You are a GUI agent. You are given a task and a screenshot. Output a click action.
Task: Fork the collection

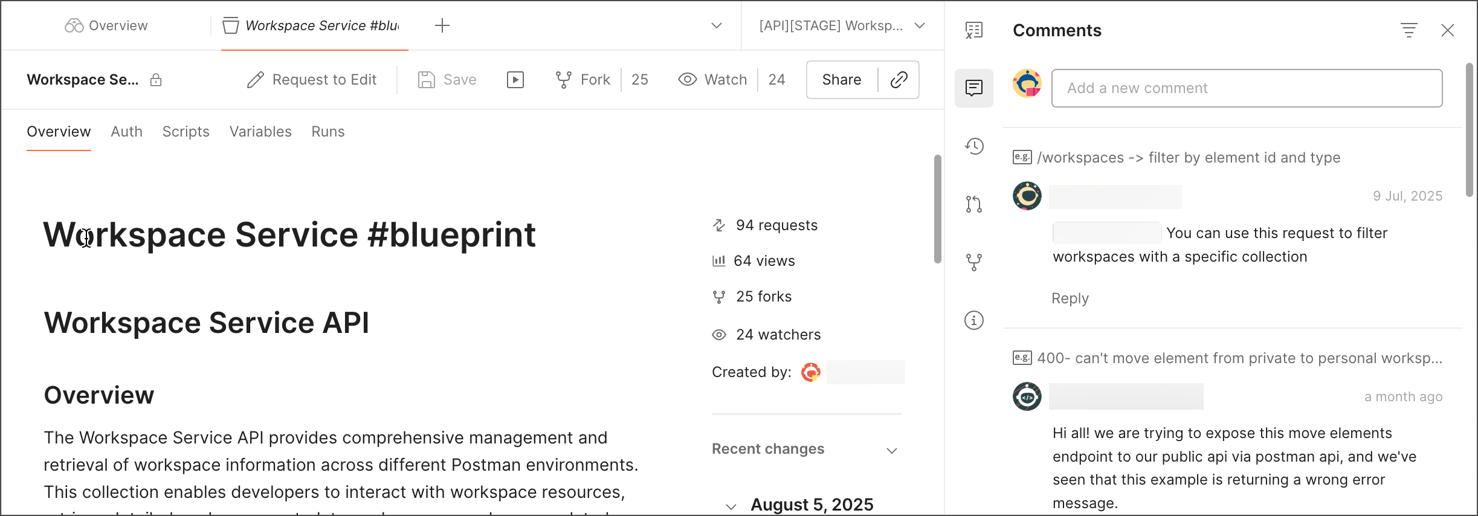point(583,80)
